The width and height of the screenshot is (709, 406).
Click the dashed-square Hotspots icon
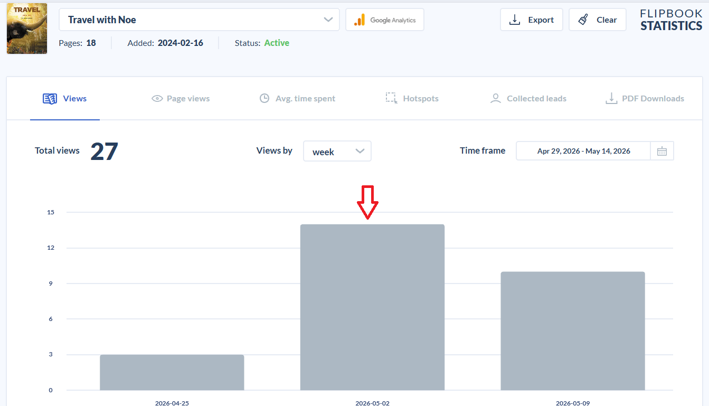[391, 98]
